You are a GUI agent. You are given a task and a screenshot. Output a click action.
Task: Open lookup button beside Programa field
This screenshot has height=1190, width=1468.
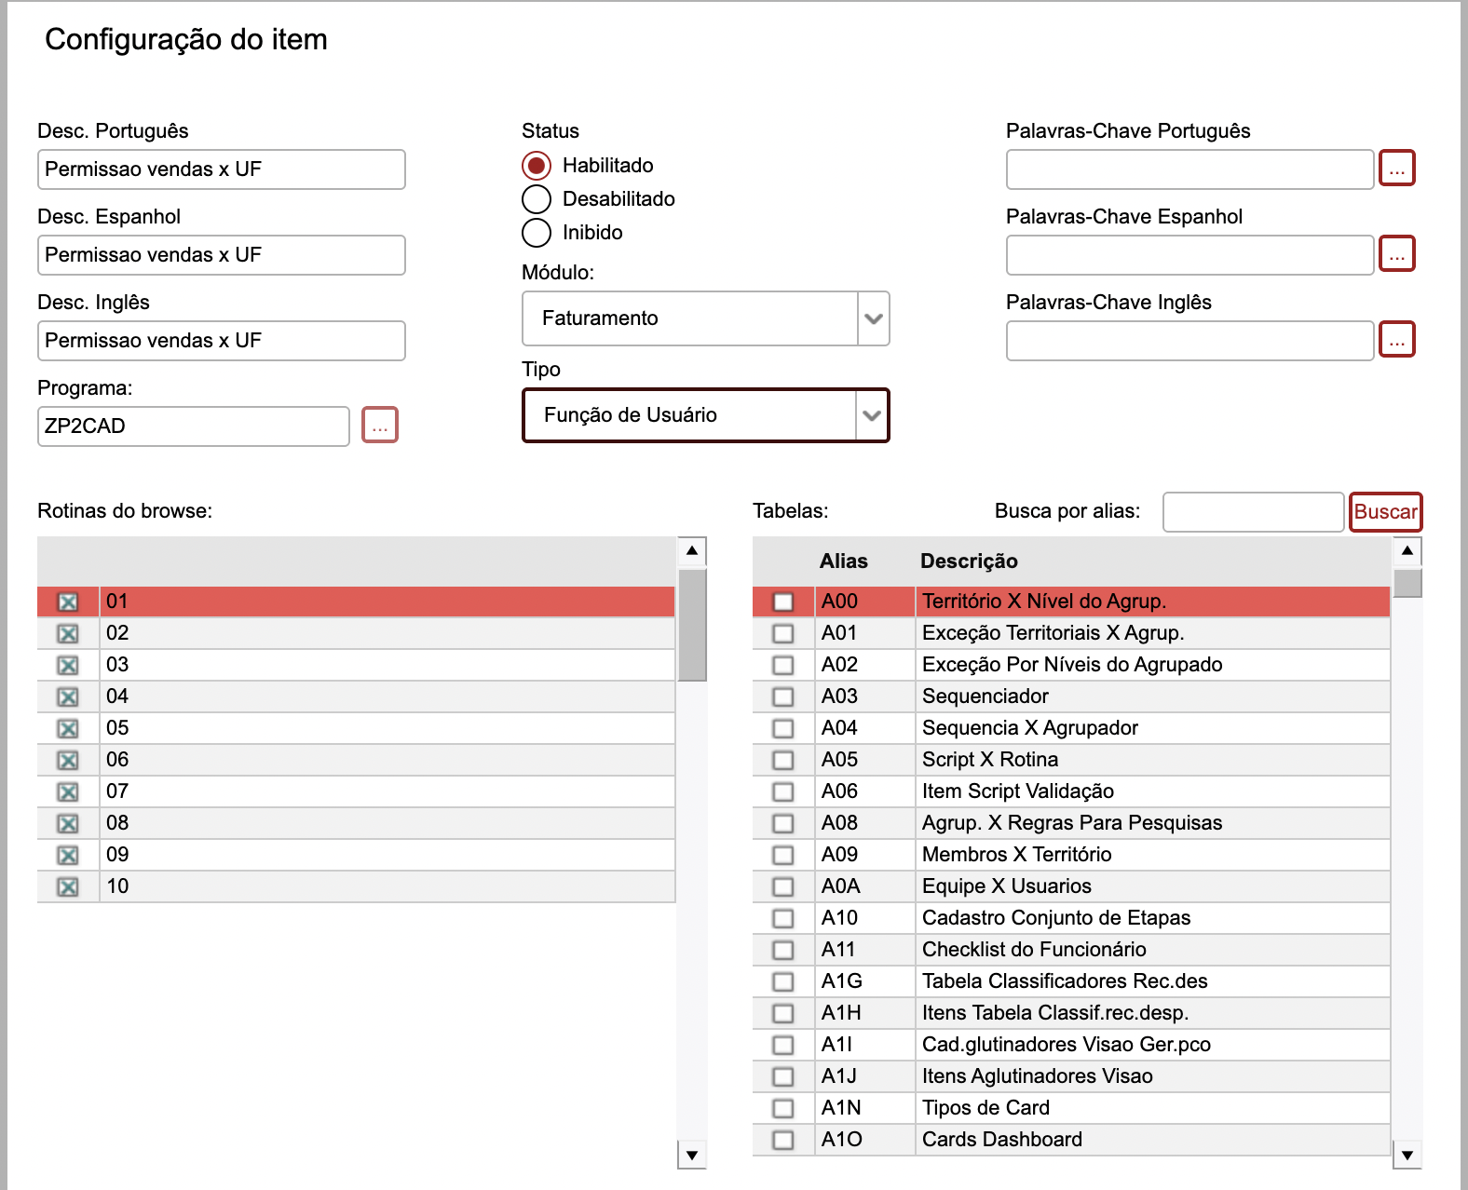tap(380, 426)
